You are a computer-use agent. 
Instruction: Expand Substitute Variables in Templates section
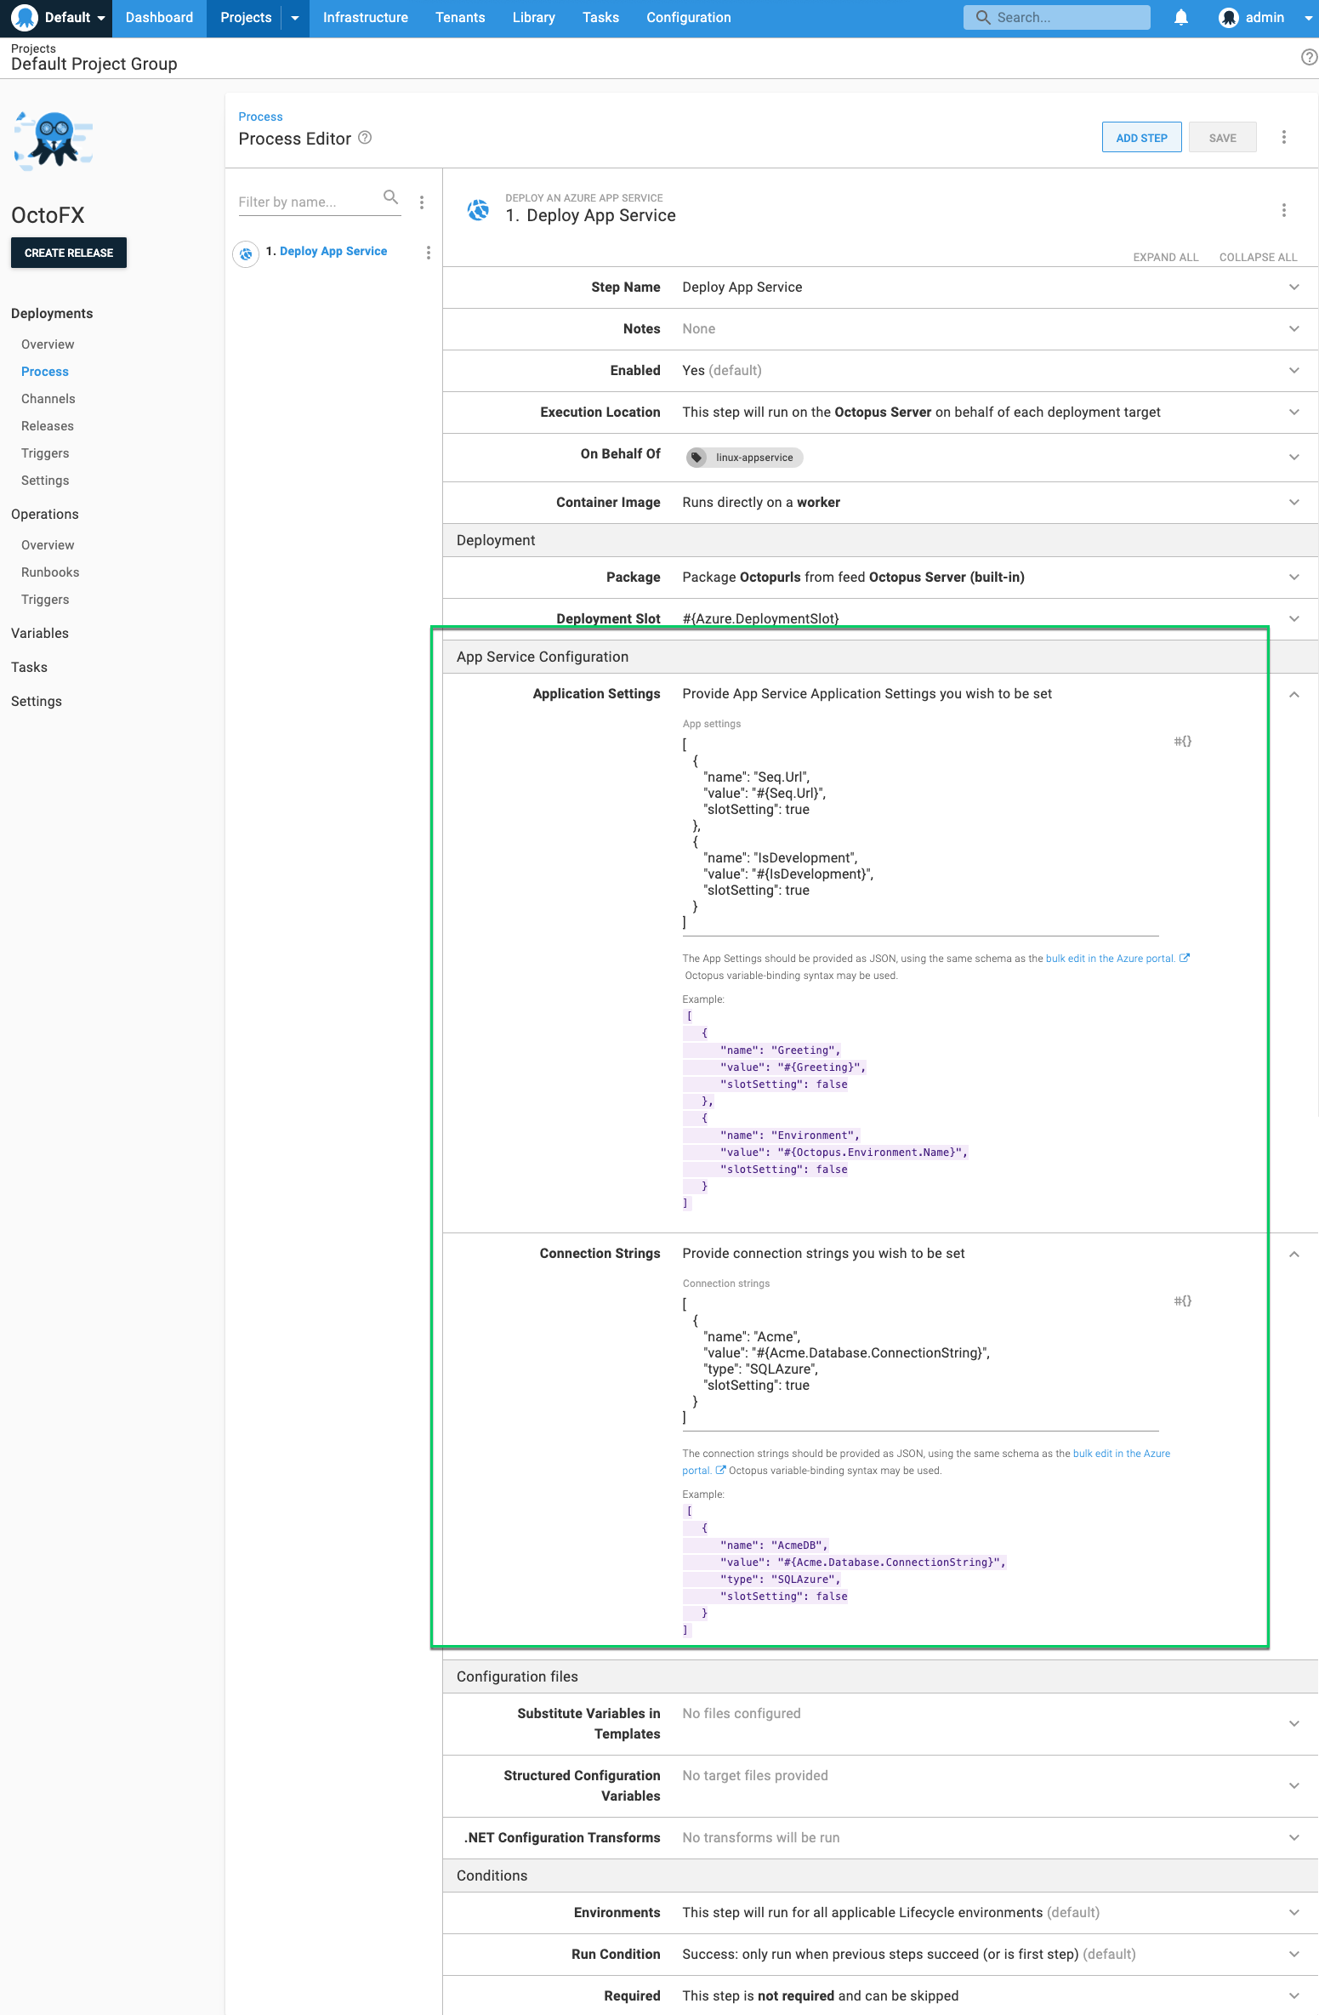pyautogui.click(x=1294, y=1724)
